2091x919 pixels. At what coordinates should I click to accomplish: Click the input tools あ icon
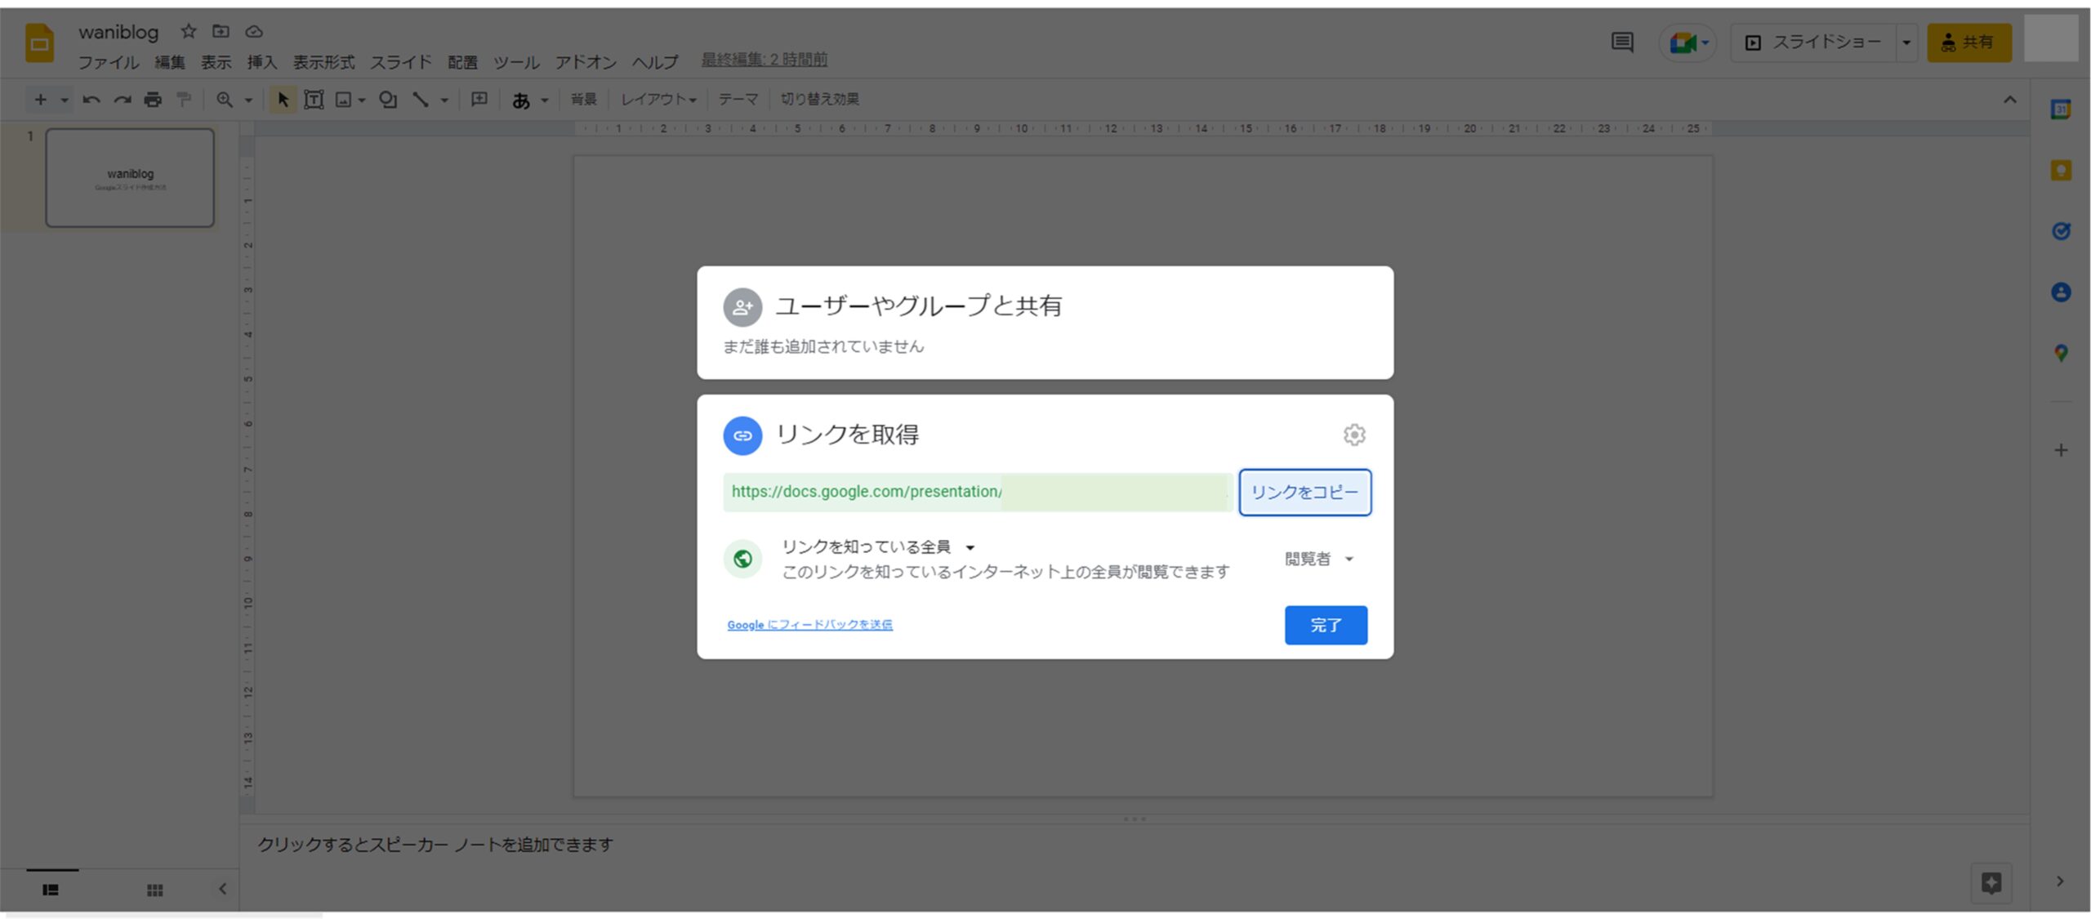pos(521,100)
